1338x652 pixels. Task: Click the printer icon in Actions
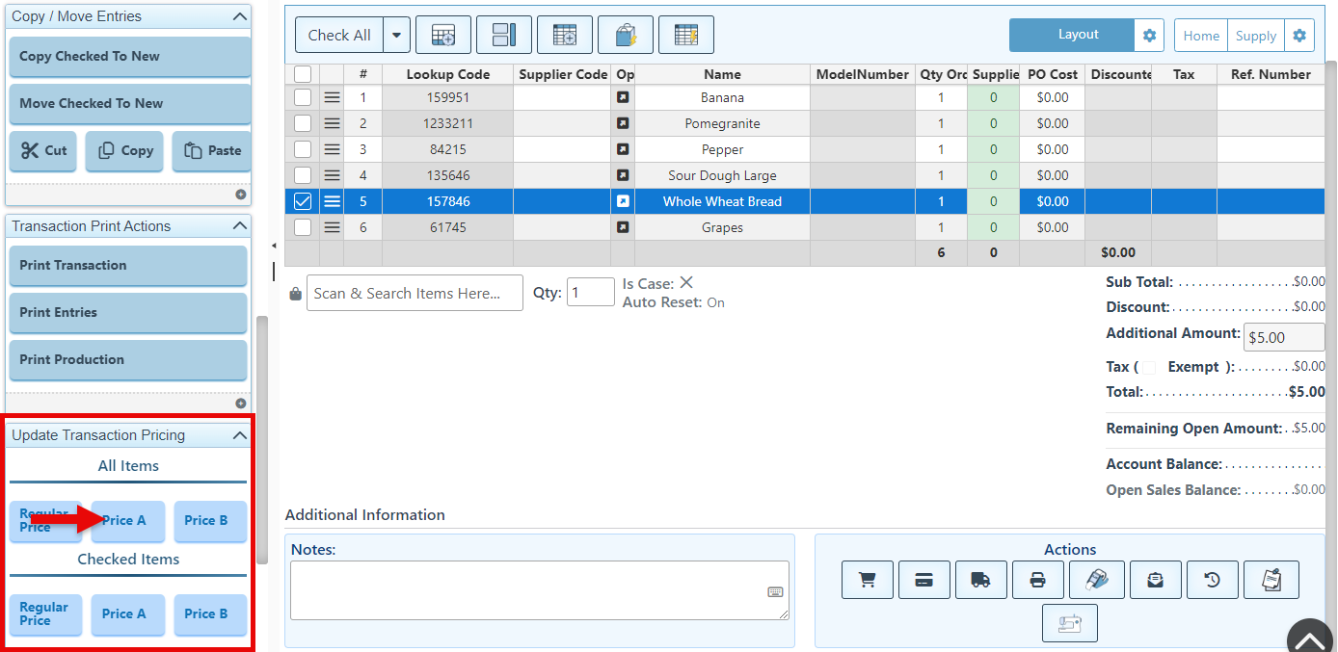1037,580
